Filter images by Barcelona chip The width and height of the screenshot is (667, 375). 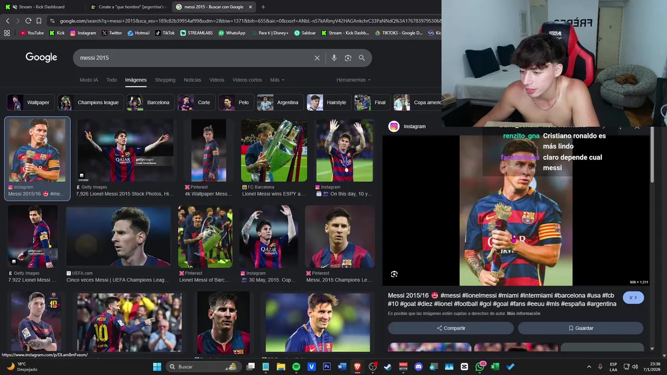150,103
